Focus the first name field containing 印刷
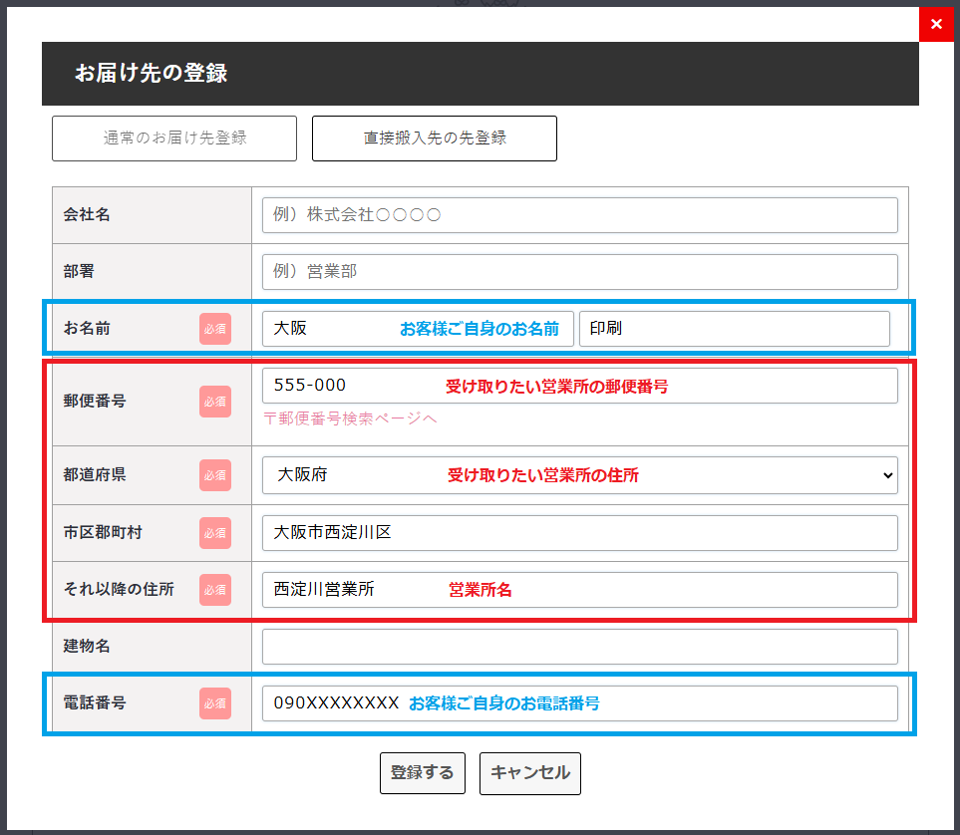Viewport: 960px width, 835px height. (x=734, y=329)
